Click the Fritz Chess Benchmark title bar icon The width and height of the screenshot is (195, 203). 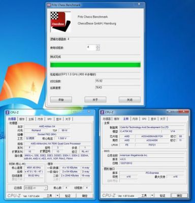[49, 5]
